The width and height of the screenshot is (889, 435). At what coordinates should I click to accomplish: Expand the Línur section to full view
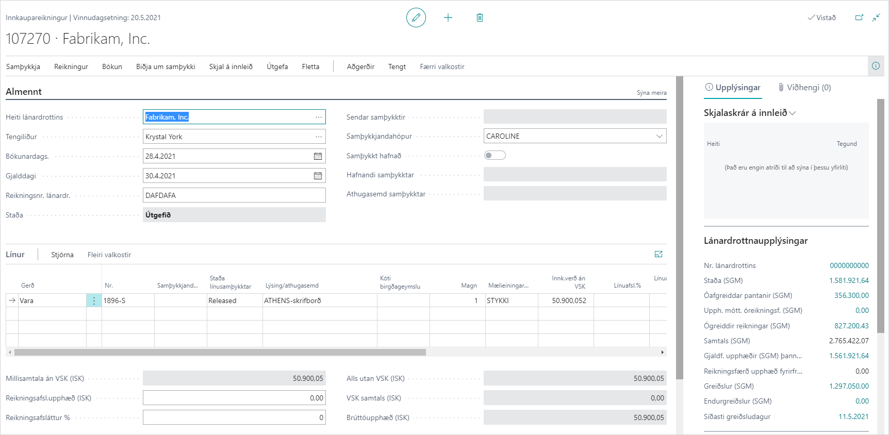click(658, 254)
